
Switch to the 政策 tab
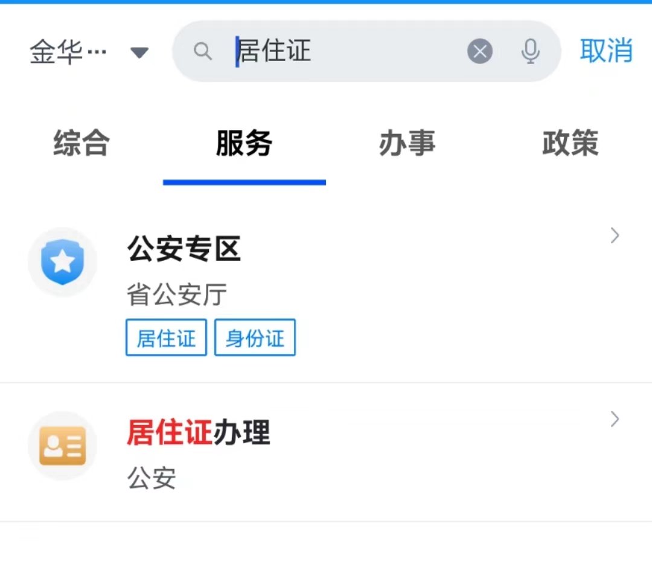click(570, 144)
